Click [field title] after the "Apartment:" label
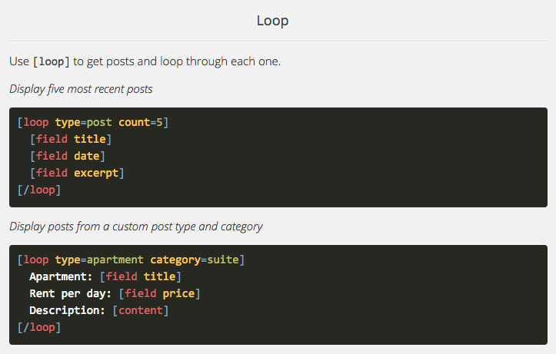Image resolution: width=556 pixels, height=354 pixels. pyautogui.click(x=141, y=276)
